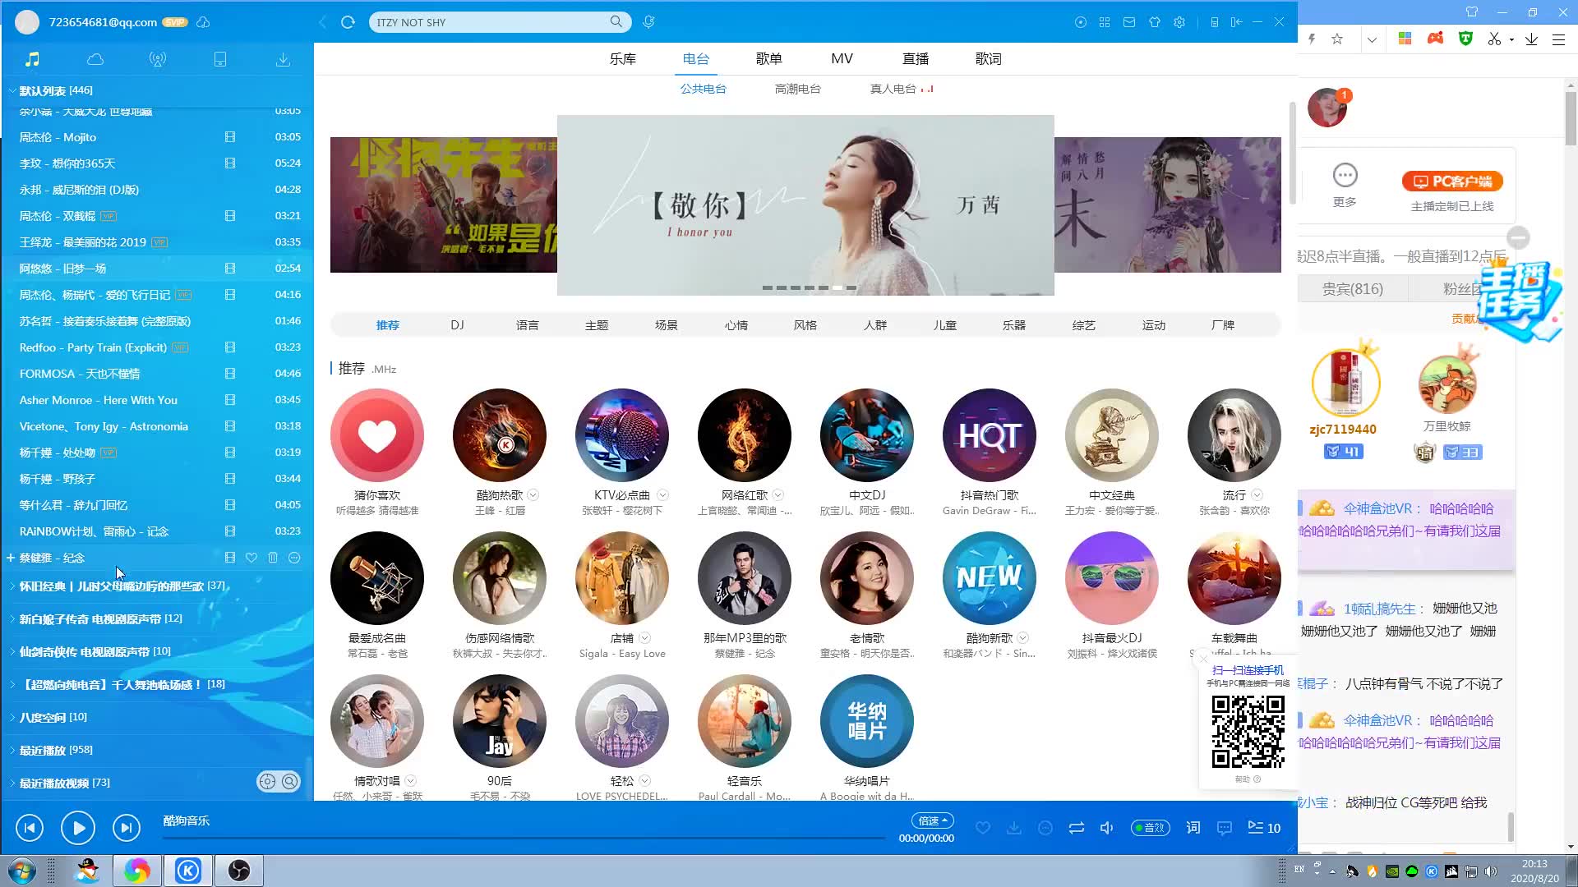Delete 蔡健雅 - 纪念 with trash icon
Viewport: 1578px width, 887px height.
click(x=273, y=558)
